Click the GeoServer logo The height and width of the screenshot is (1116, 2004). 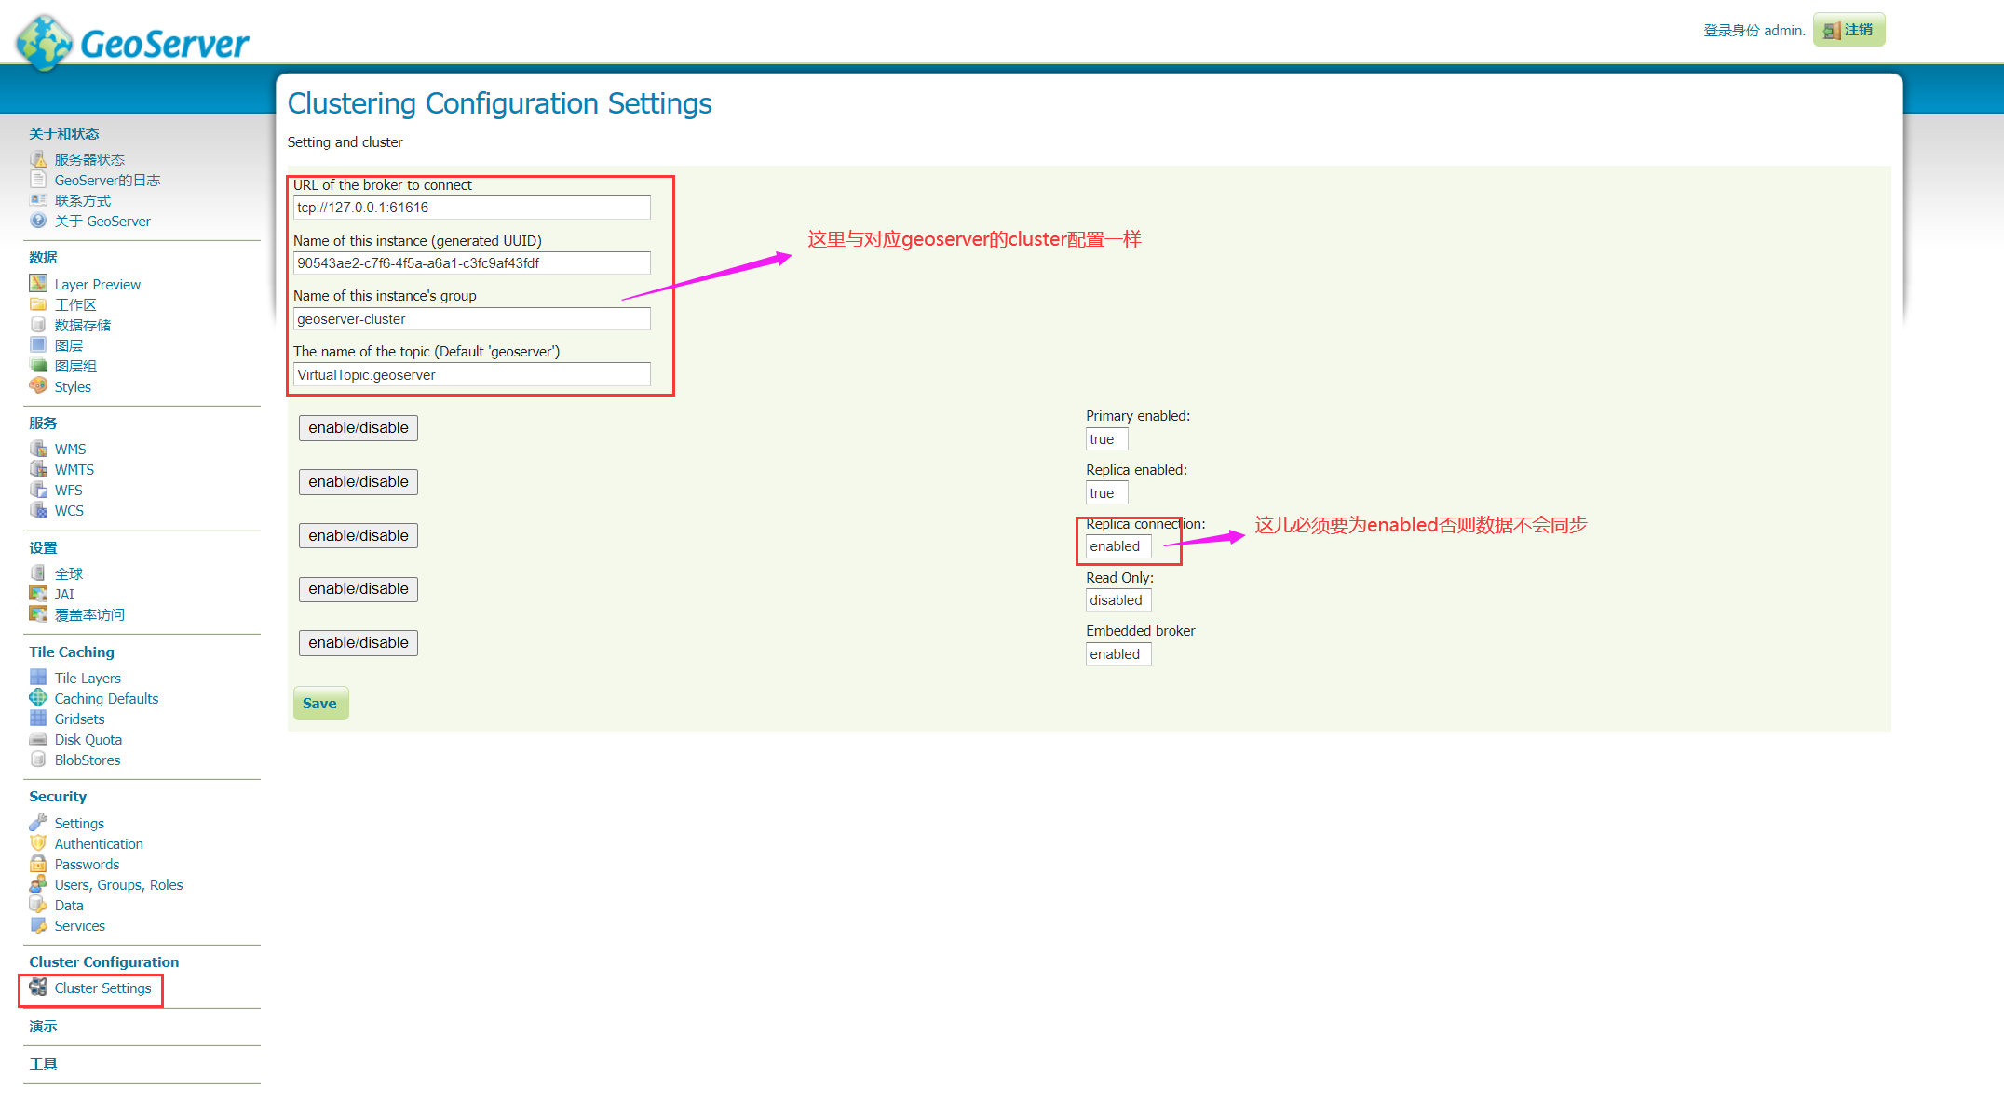click(x=133, y=42)
